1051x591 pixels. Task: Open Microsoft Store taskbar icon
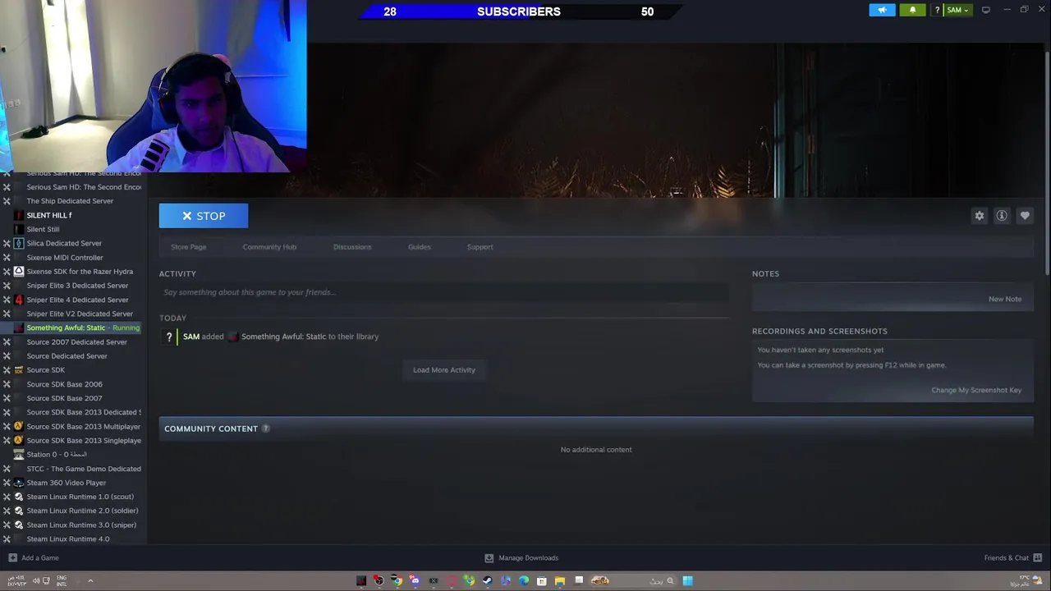pos(542,581)
